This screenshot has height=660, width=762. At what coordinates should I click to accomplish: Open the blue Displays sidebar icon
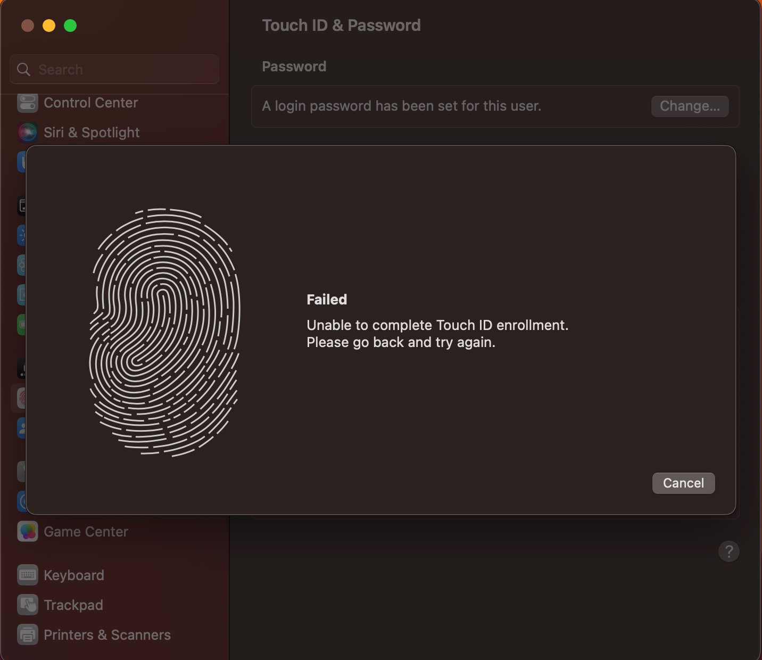click(x=21, y=235)
